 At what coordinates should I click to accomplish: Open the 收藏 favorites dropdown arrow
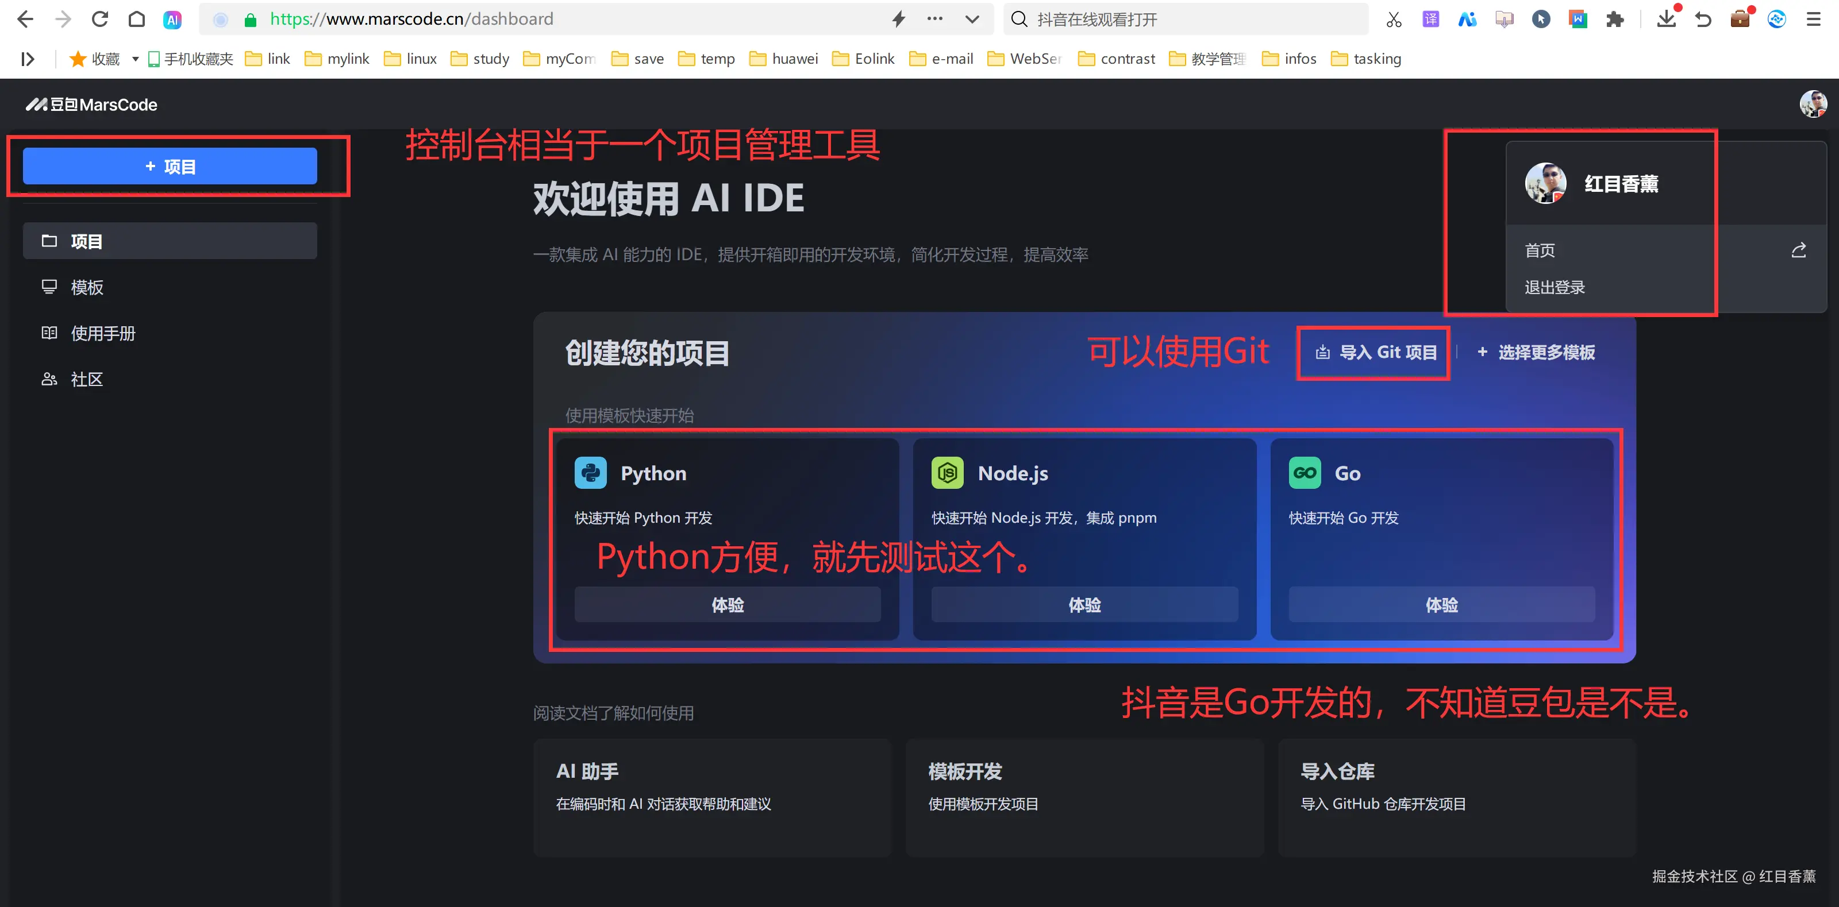pos(135,59)
